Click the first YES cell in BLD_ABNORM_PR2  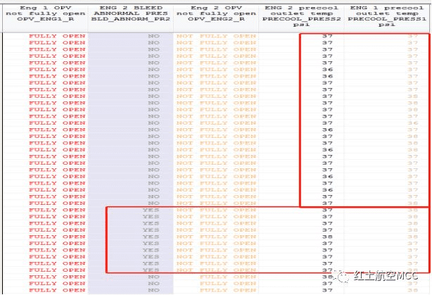point(151,210)
